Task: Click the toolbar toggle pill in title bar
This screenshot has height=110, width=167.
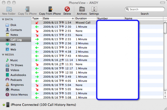Action: coord(163,3)
